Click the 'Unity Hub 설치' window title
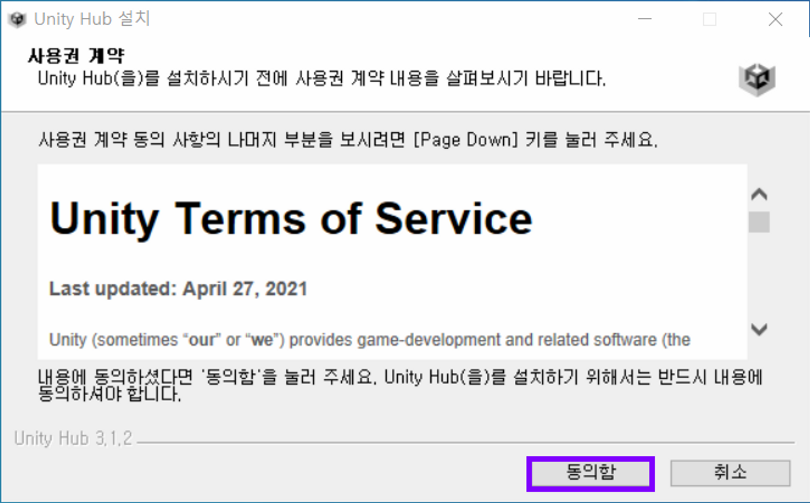Viewport: 810px width, 503px height. (x=92, y=19)
